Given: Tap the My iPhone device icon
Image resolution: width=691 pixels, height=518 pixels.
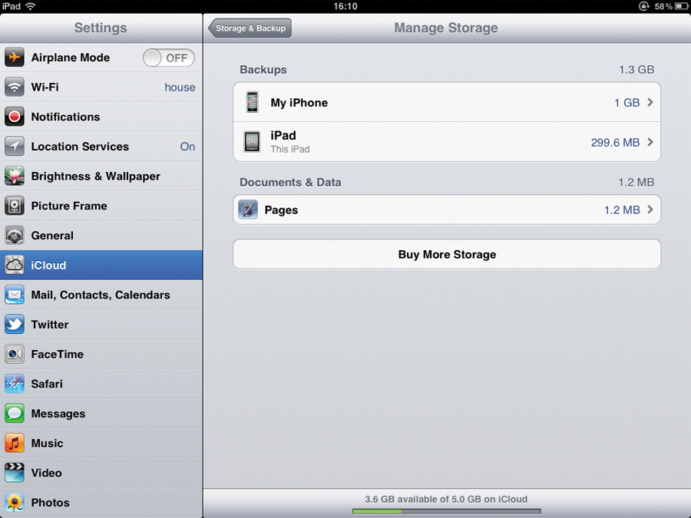Looking at the screenshot, I should pyautogui.click(x=252, y=102).
